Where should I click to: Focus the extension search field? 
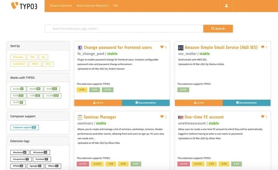(x=124, y=29)
